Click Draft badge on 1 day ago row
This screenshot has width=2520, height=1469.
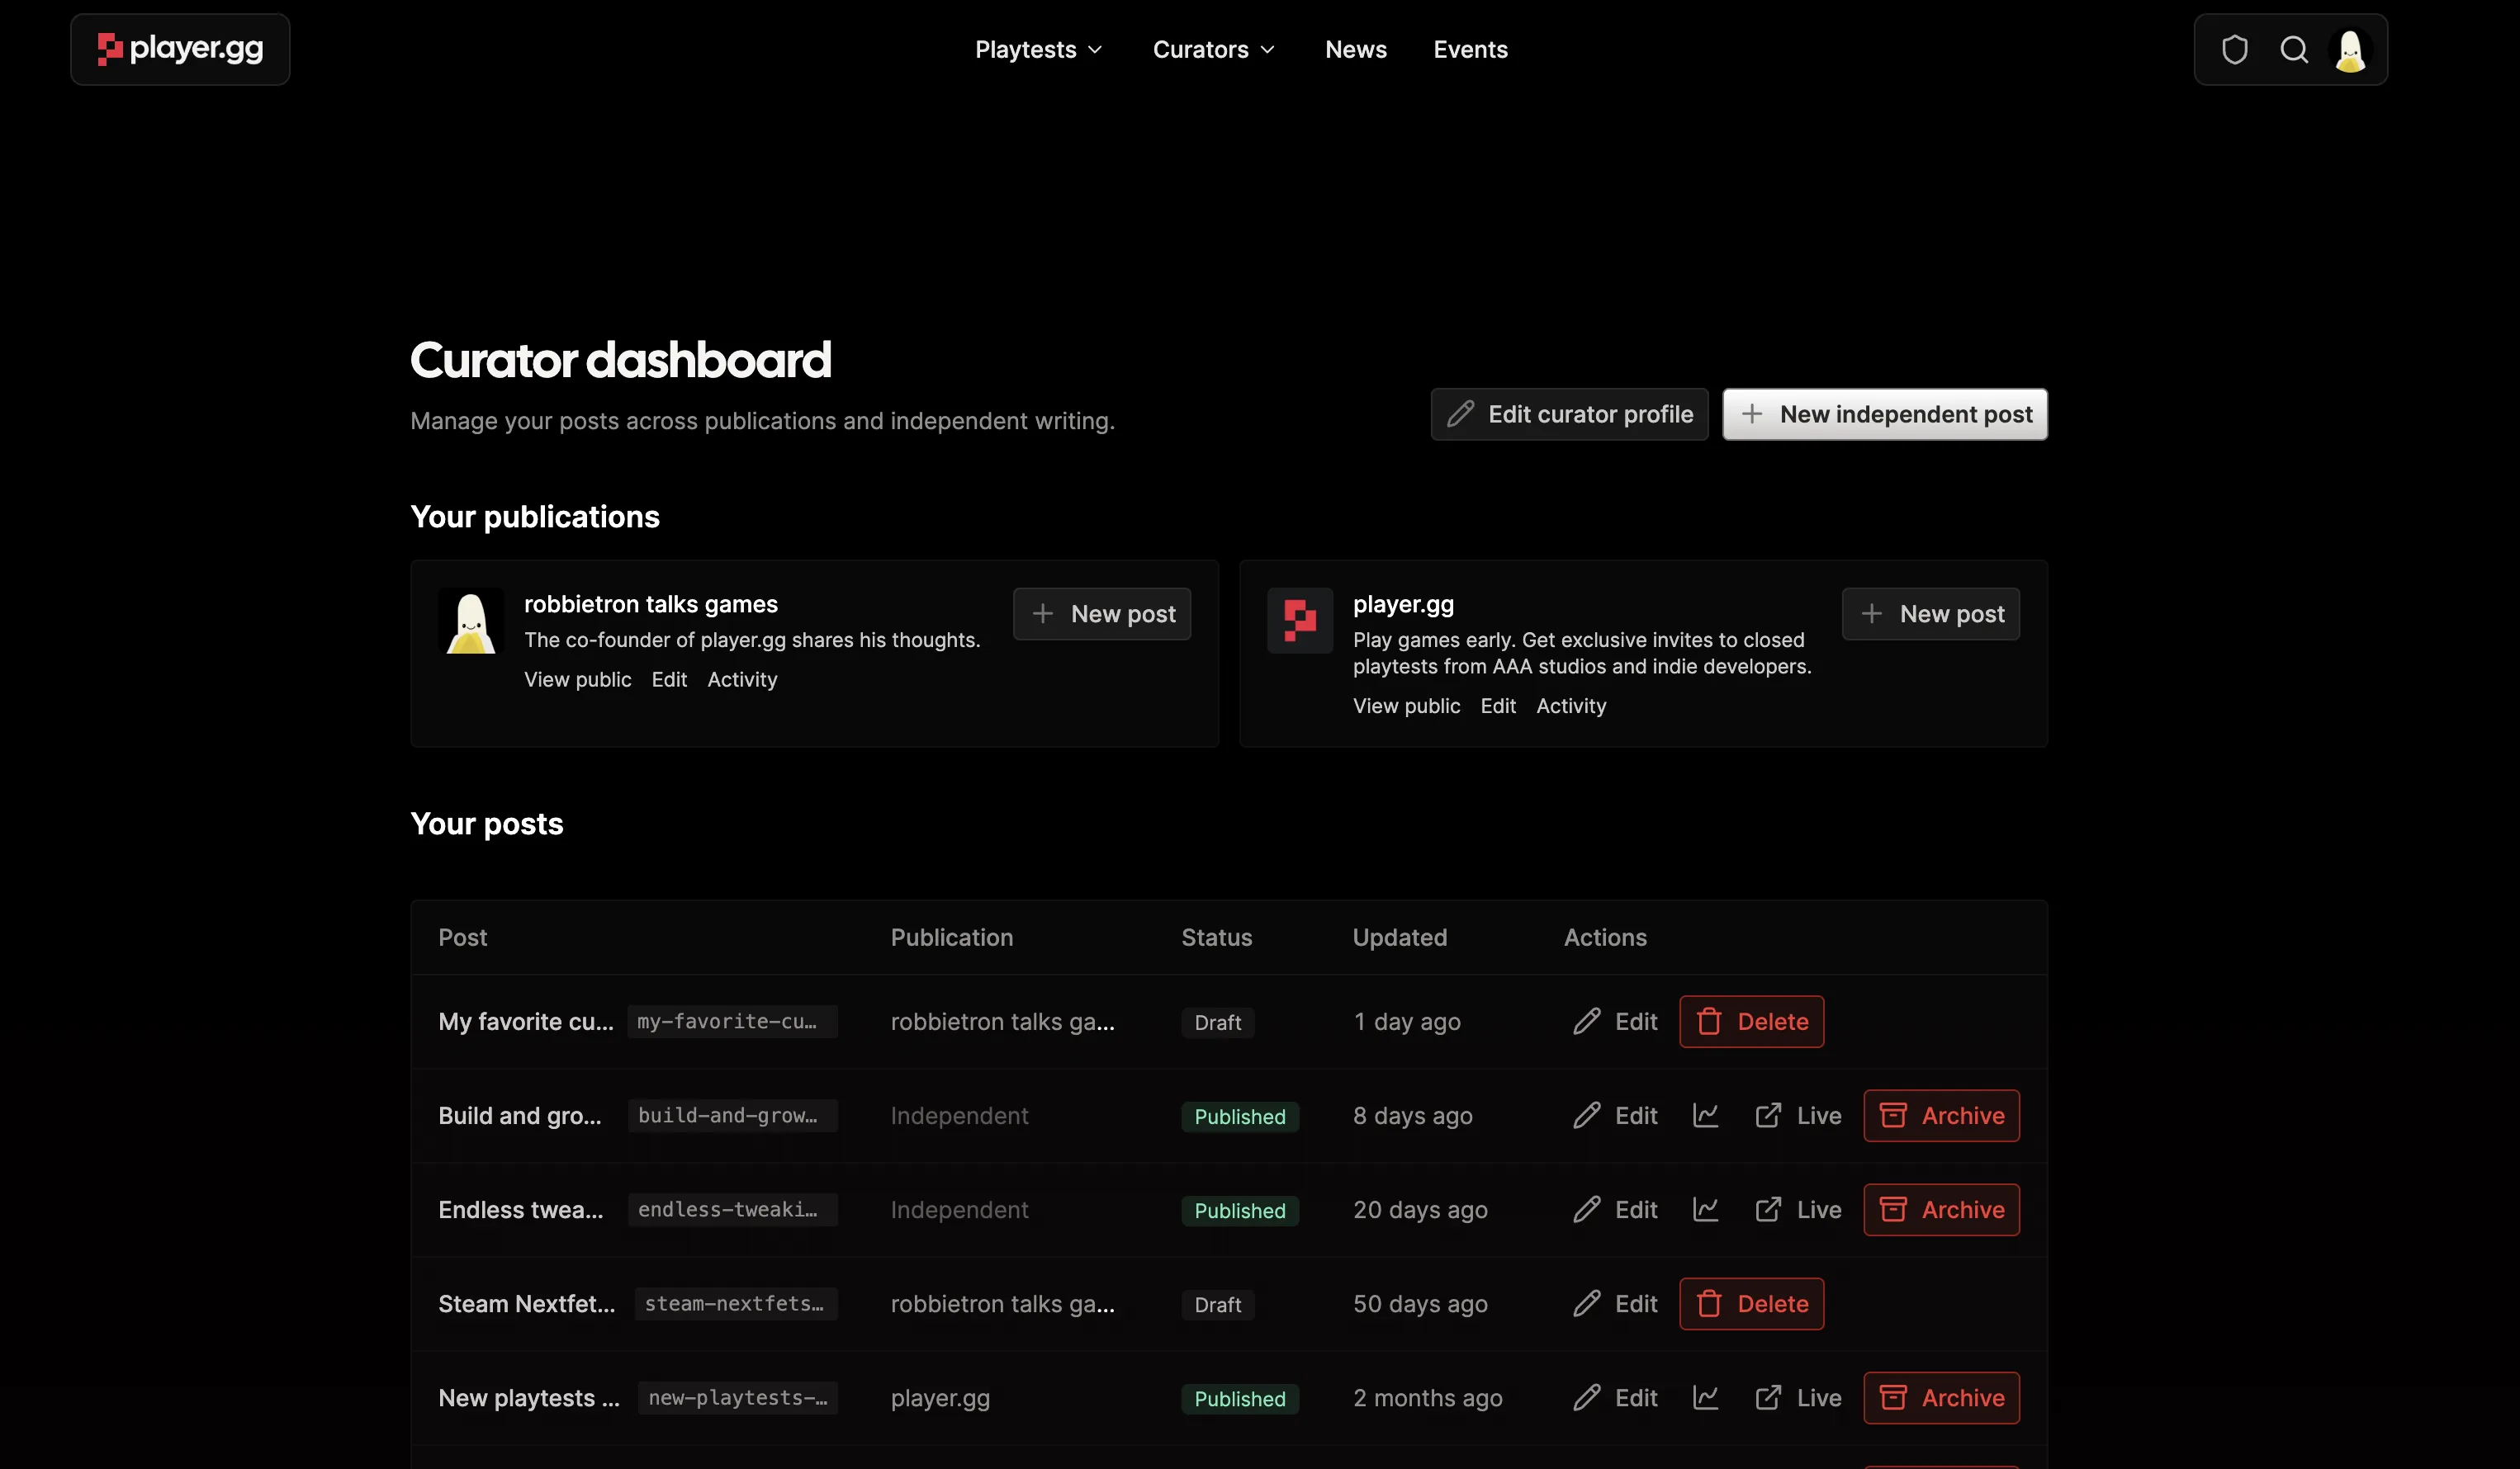[1218, 1023]
